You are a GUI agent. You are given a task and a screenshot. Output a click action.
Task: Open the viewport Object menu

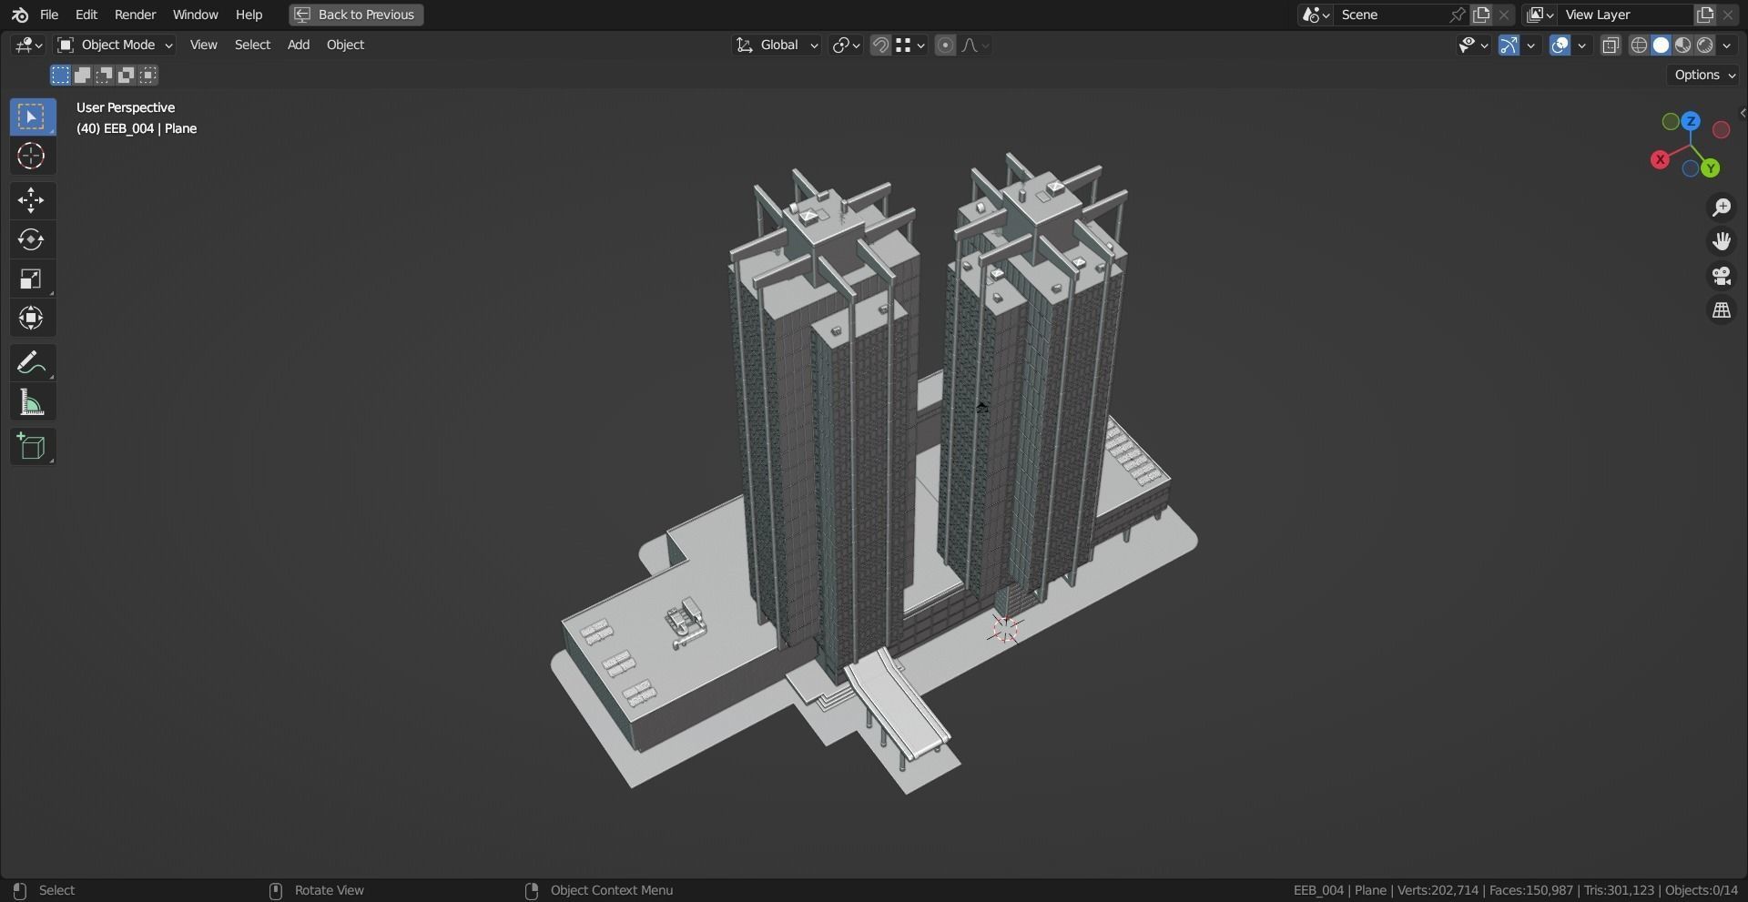coord(345,45)
